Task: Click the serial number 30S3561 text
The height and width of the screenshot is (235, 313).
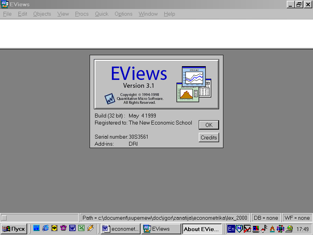Action: pyautogui.click(x=139, y=137)
